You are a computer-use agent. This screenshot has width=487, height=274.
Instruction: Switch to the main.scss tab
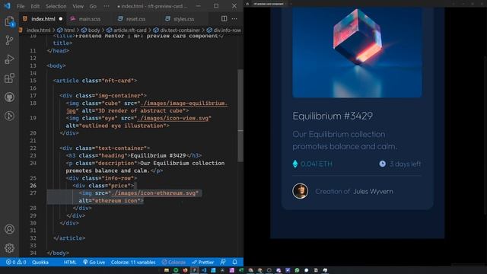89,19
